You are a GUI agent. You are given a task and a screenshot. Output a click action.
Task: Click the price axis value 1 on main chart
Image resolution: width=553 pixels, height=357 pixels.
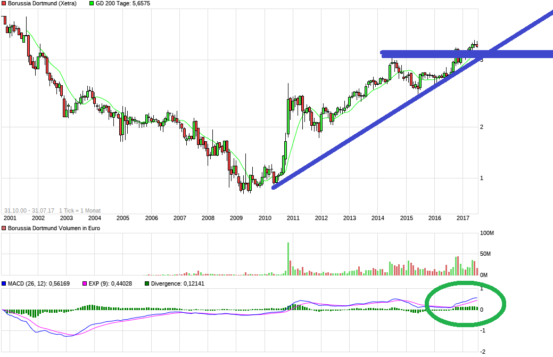coord(482,178)
